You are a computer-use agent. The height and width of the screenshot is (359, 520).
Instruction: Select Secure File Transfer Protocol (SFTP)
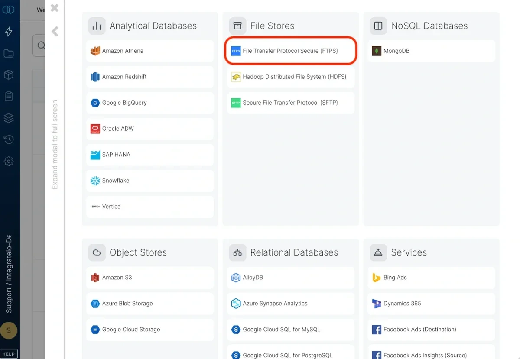tap(291, 103)
